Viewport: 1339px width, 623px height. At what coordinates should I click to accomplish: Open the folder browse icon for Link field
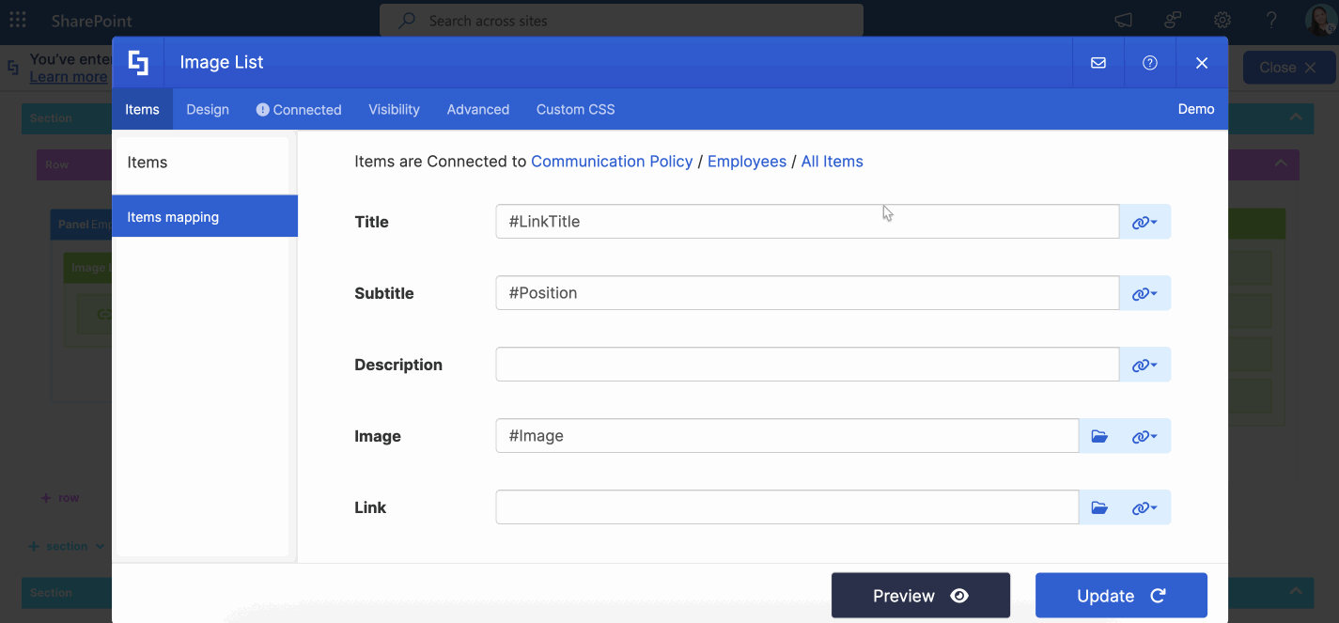[1099, 507]
